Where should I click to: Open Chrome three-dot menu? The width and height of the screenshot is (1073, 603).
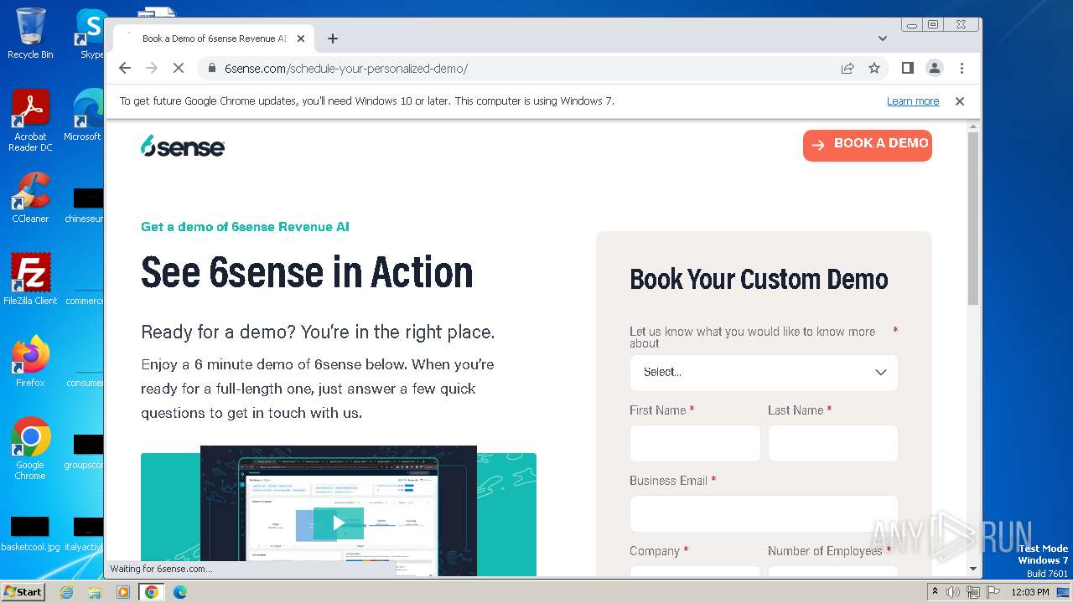pos(962,68)
